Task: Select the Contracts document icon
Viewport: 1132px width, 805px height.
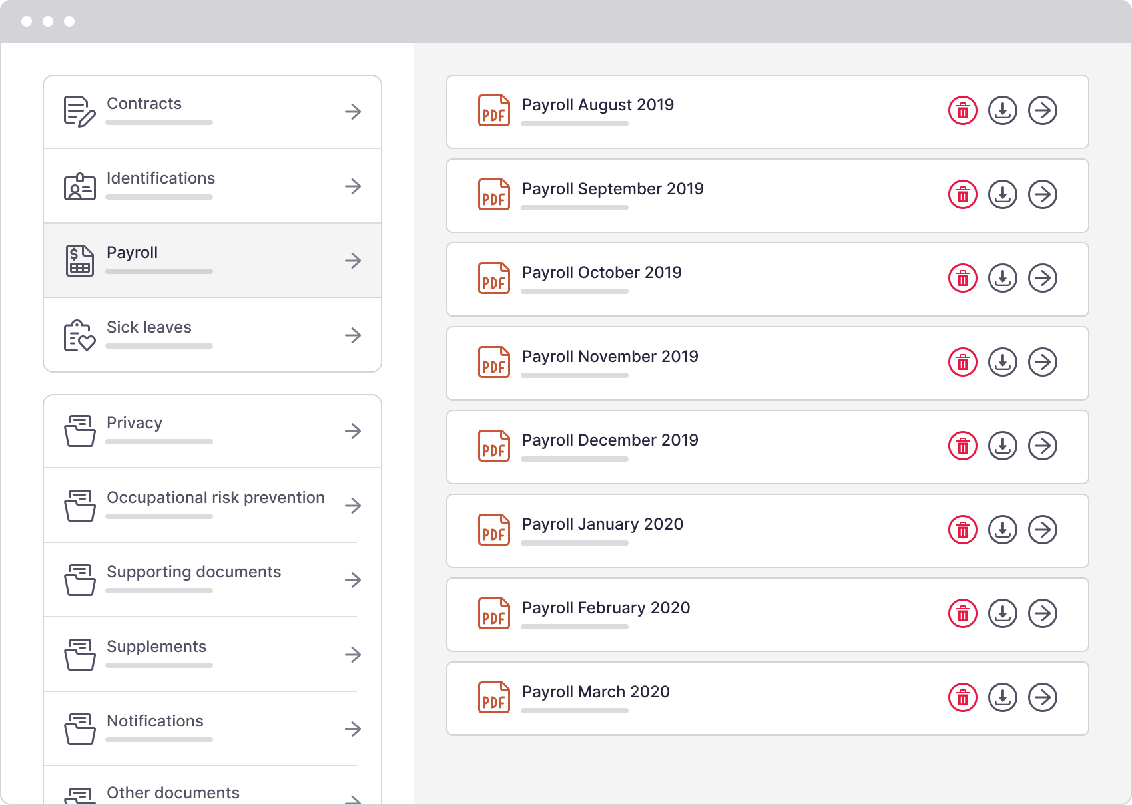Action: [78, 110]
